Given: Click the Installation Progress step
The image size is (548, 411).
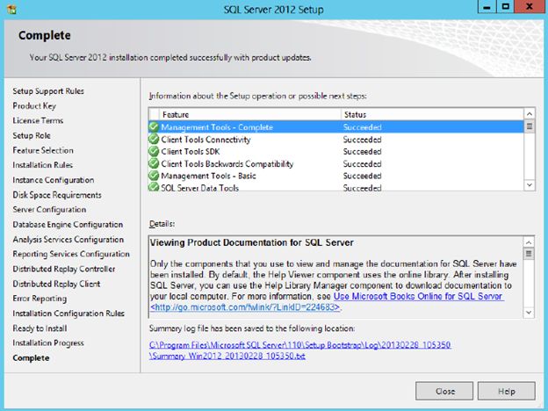Looking at the screenshot, I should pyautogui.click(x=48, y=342).
